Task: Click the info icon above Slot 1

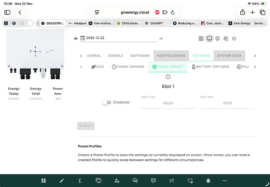Action: click(168, 77)
